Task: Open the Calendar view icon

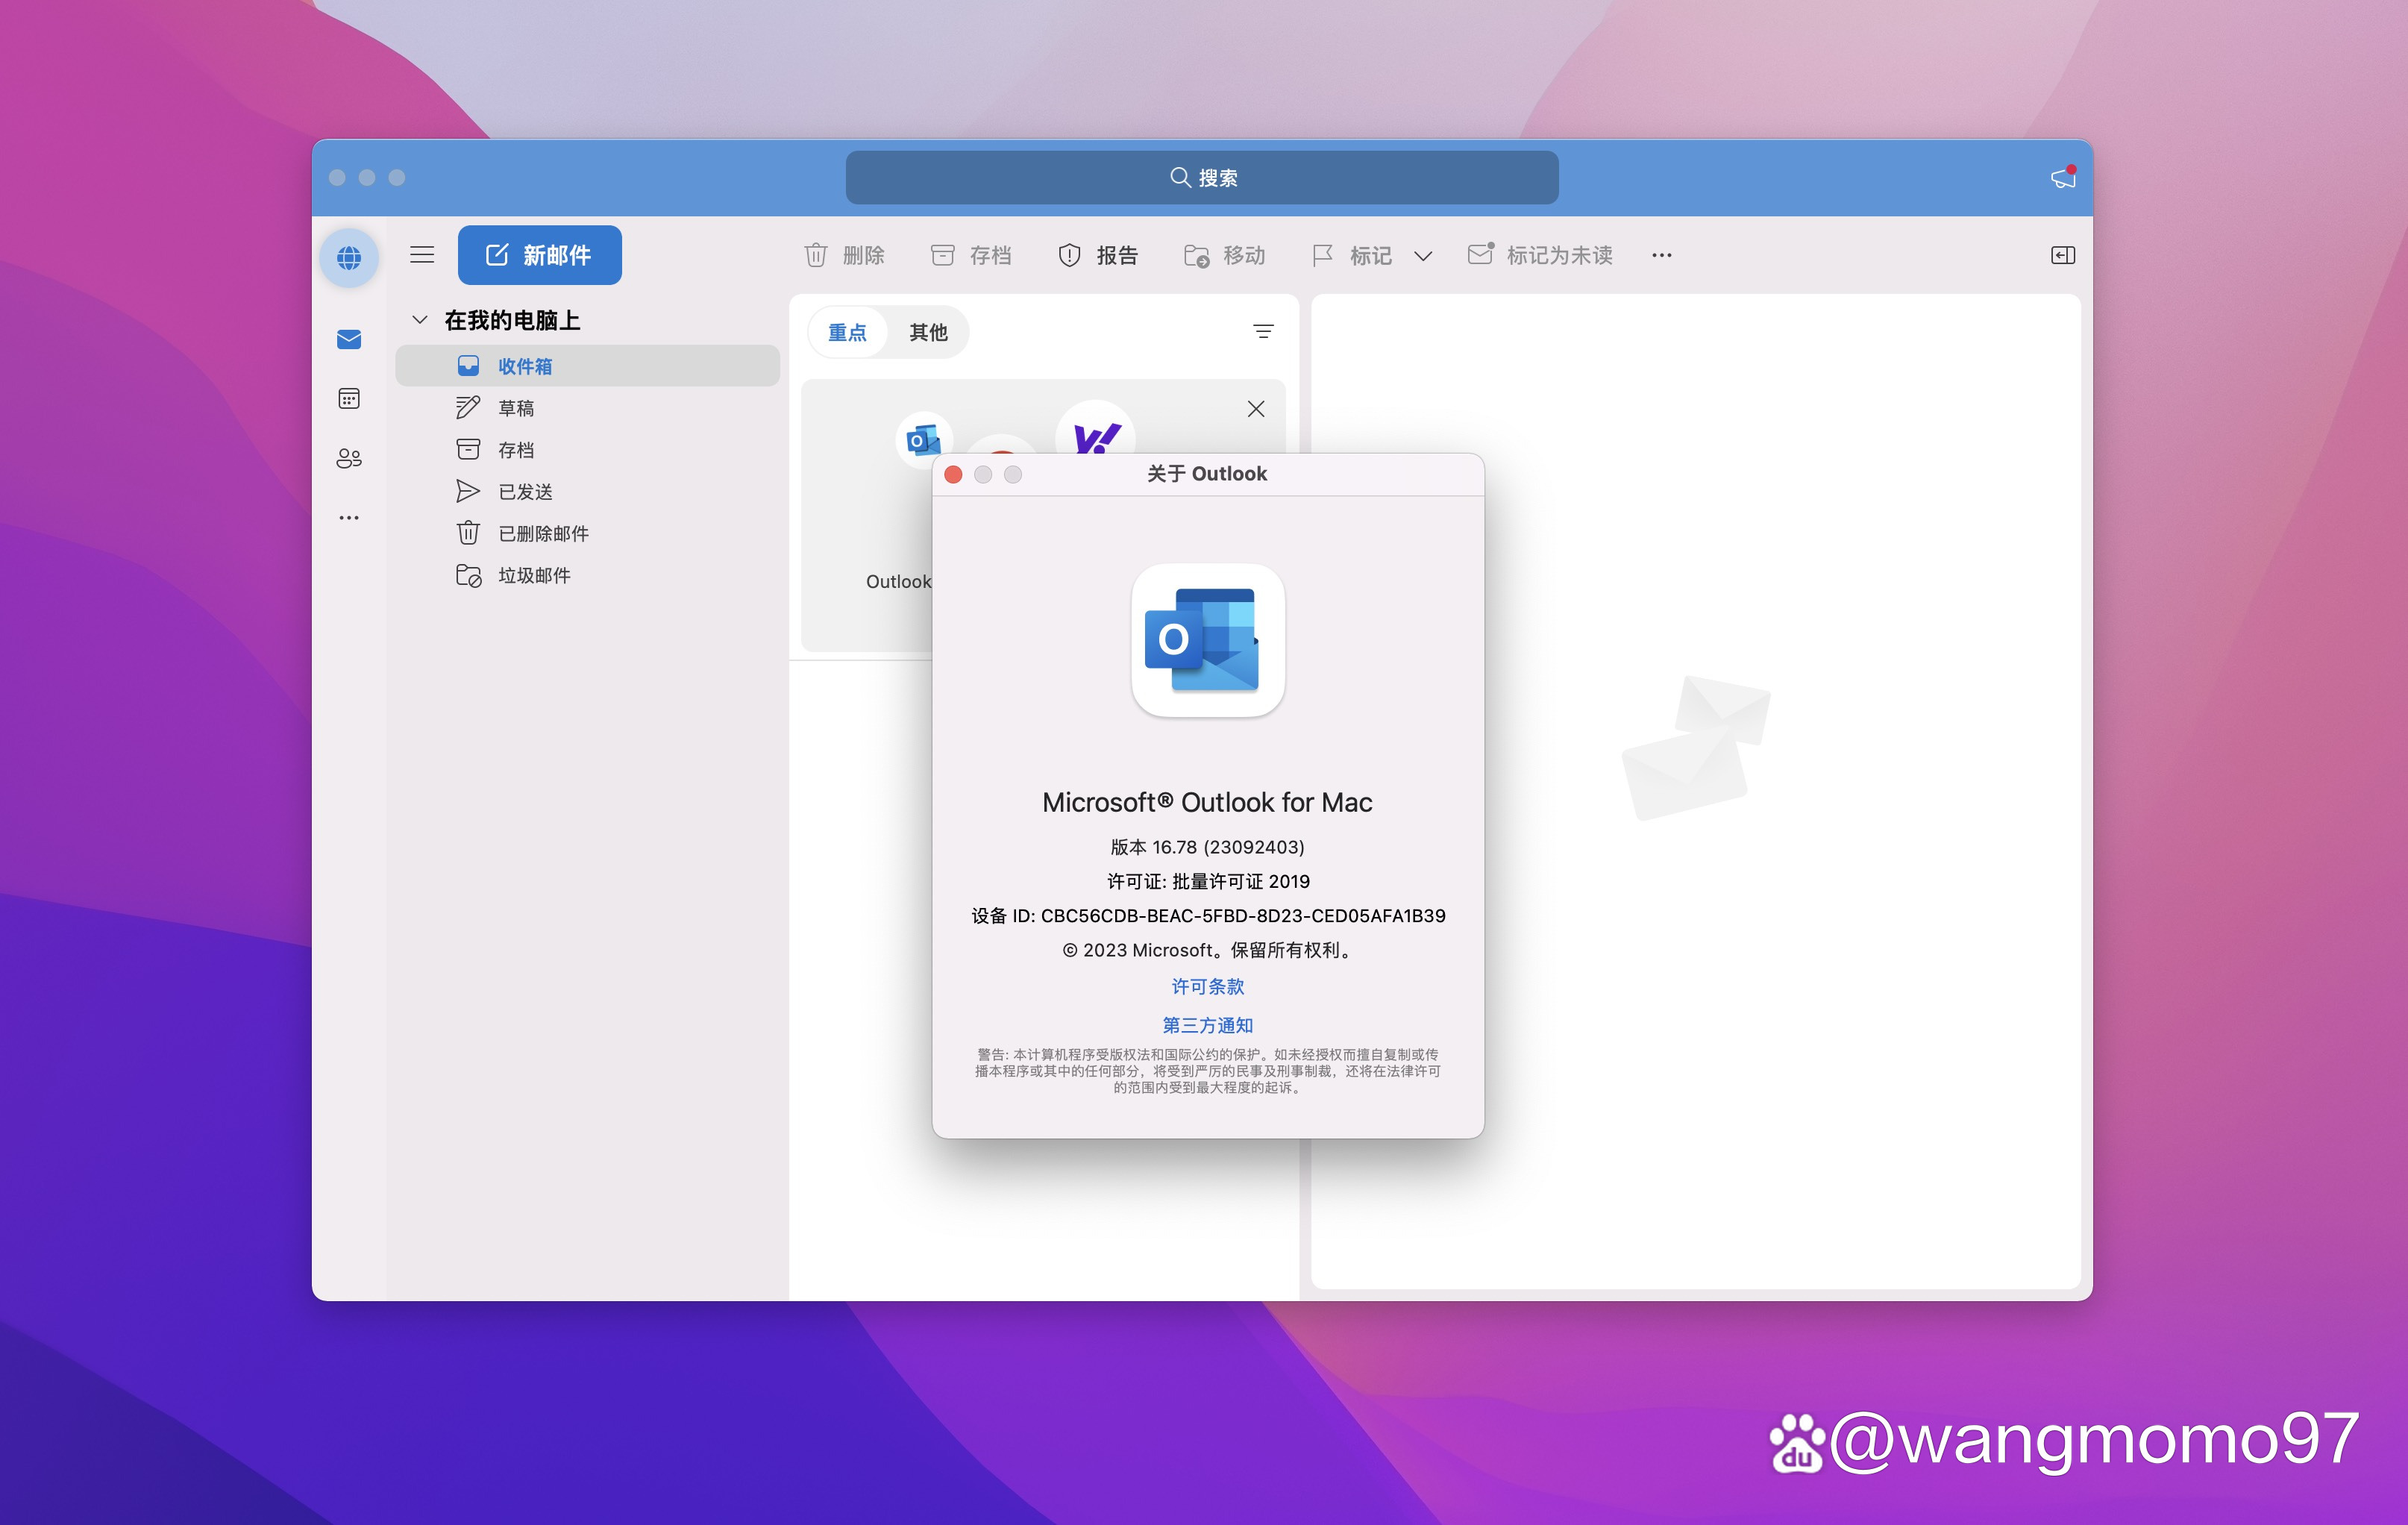Action: pos(349,399)
